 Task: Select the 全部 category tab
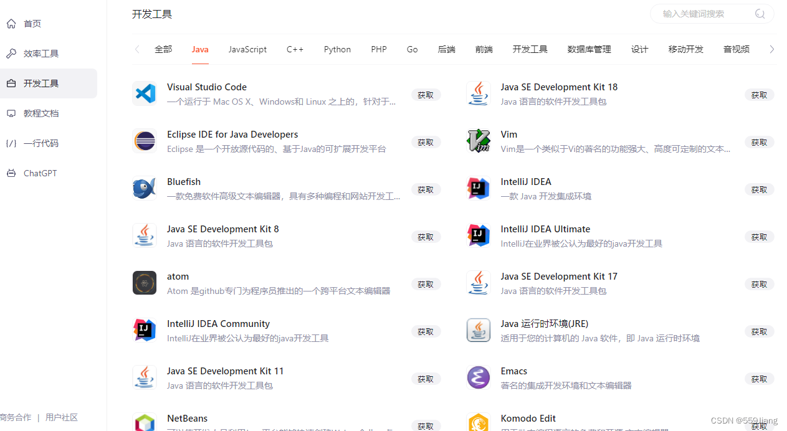(163, 49)
